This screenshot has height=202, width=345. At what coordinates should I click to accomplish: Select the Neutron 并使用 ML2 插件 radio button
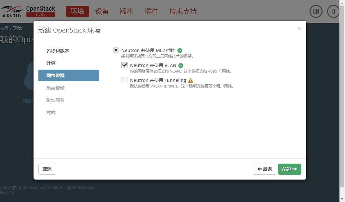(x=116, y=50)
